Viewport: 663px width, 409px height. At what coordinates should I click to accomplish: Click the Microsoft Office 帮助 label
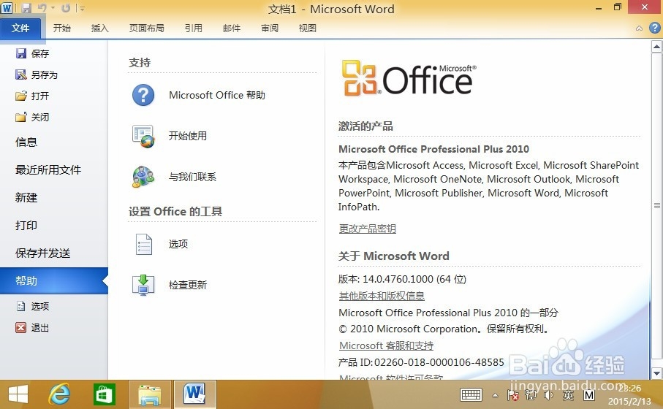217,95
